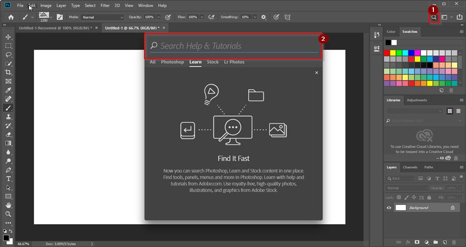Select the Gradient tool
The image size is (466, 247).
coord(8,143)
